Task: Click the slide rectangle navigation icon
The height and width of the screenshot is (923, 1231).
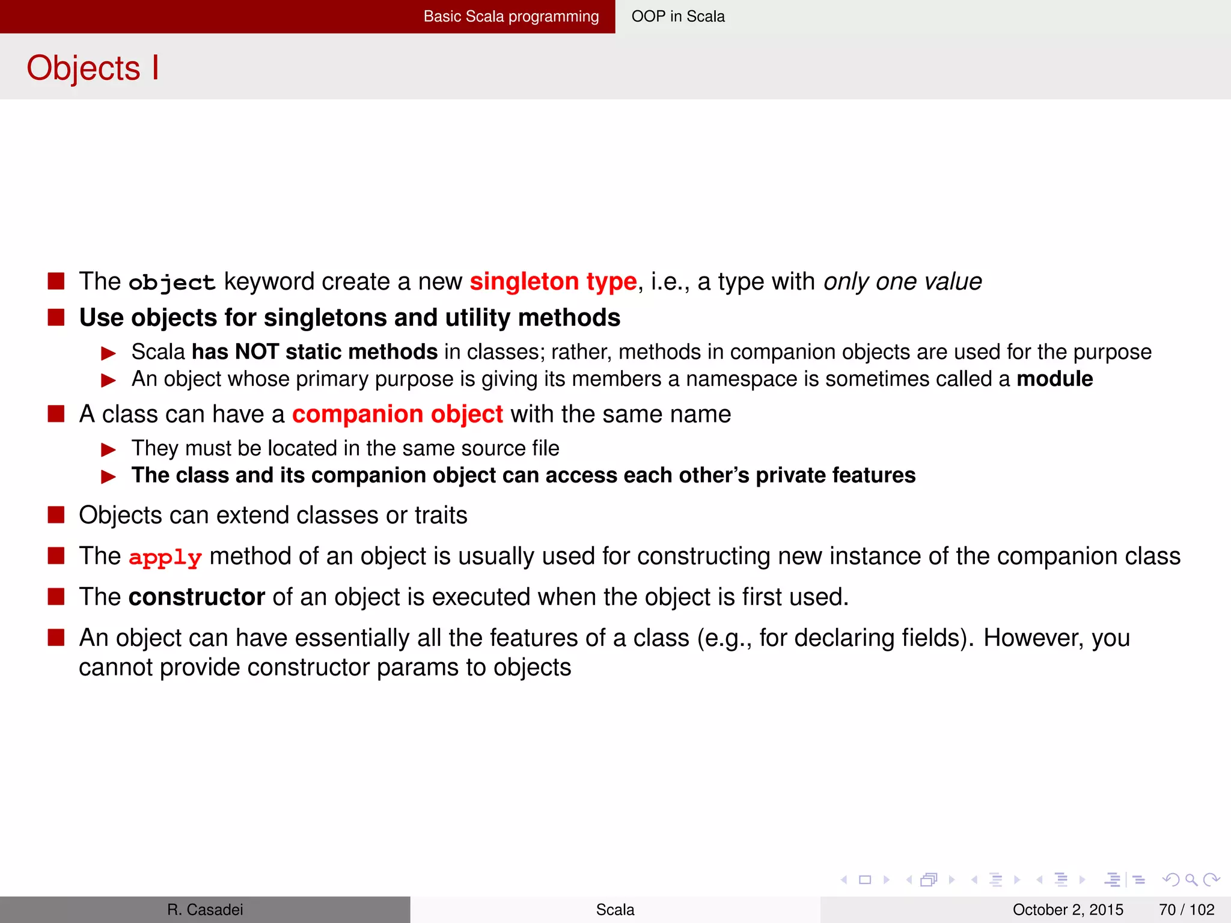Action: pyautogui.click(x=865, y=880)
